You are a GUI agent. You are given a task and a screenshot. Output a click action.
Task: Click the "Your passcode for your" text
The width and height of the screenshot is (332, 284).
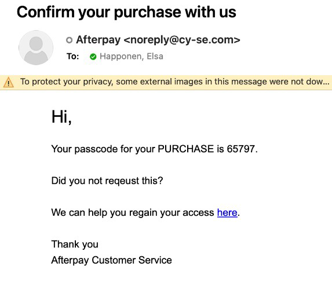[103, 149]
